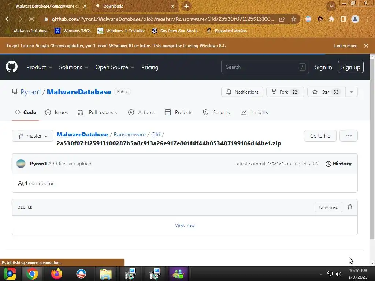Open the commit History link
375x281 pixels.
[x=338, y=164]
